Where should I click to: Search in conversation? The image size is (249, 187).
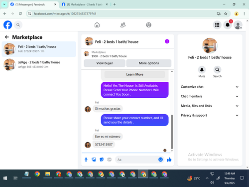click(217, 70)
